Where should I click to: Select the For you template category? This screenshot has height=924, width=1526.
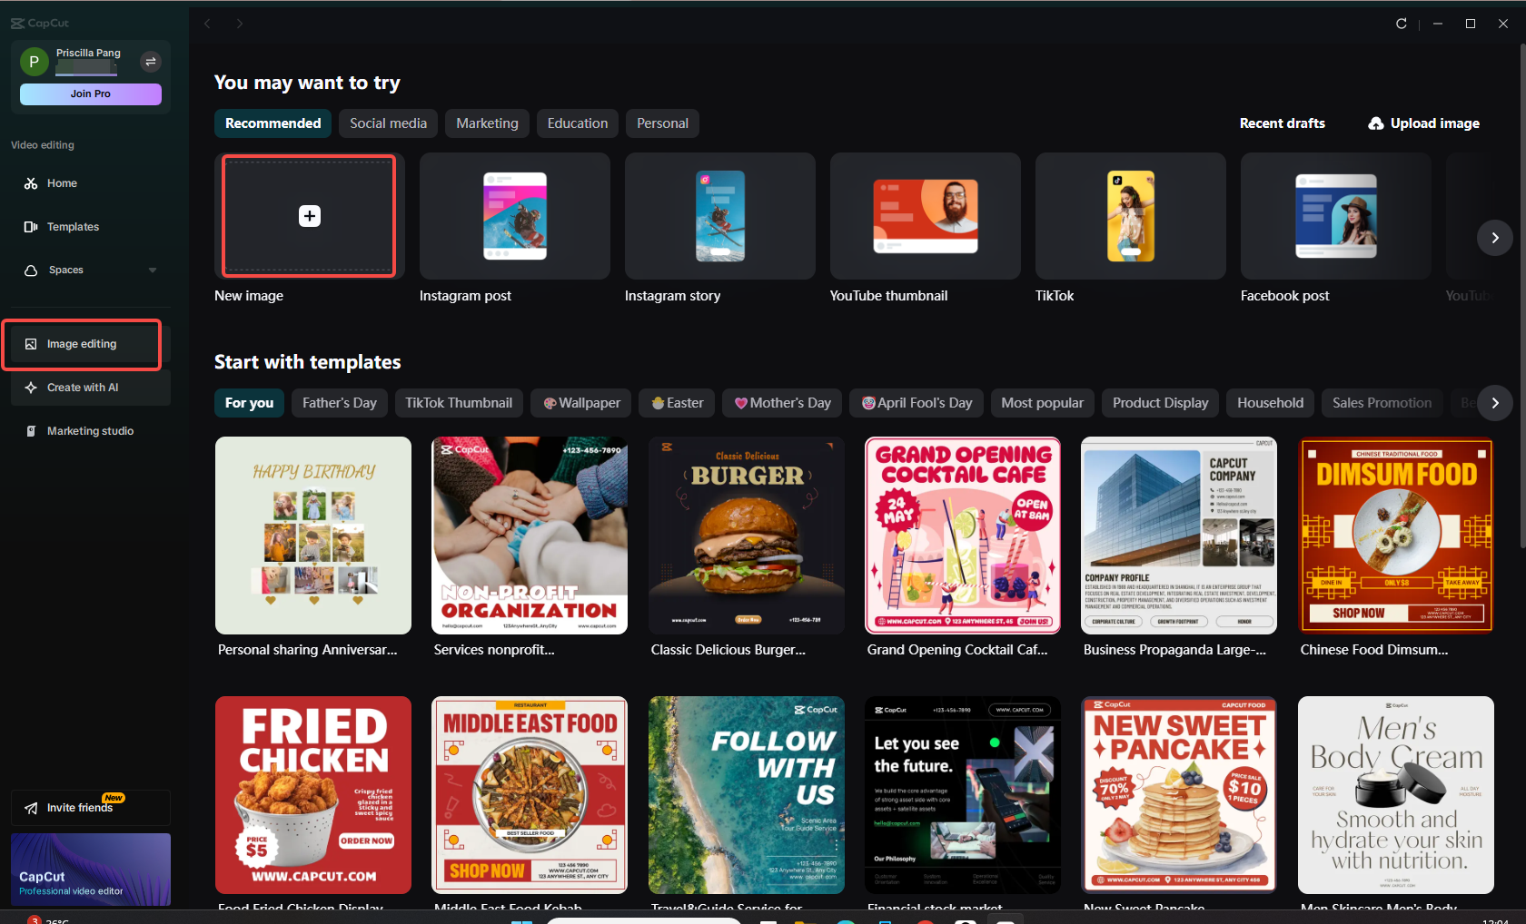(250, 403)
